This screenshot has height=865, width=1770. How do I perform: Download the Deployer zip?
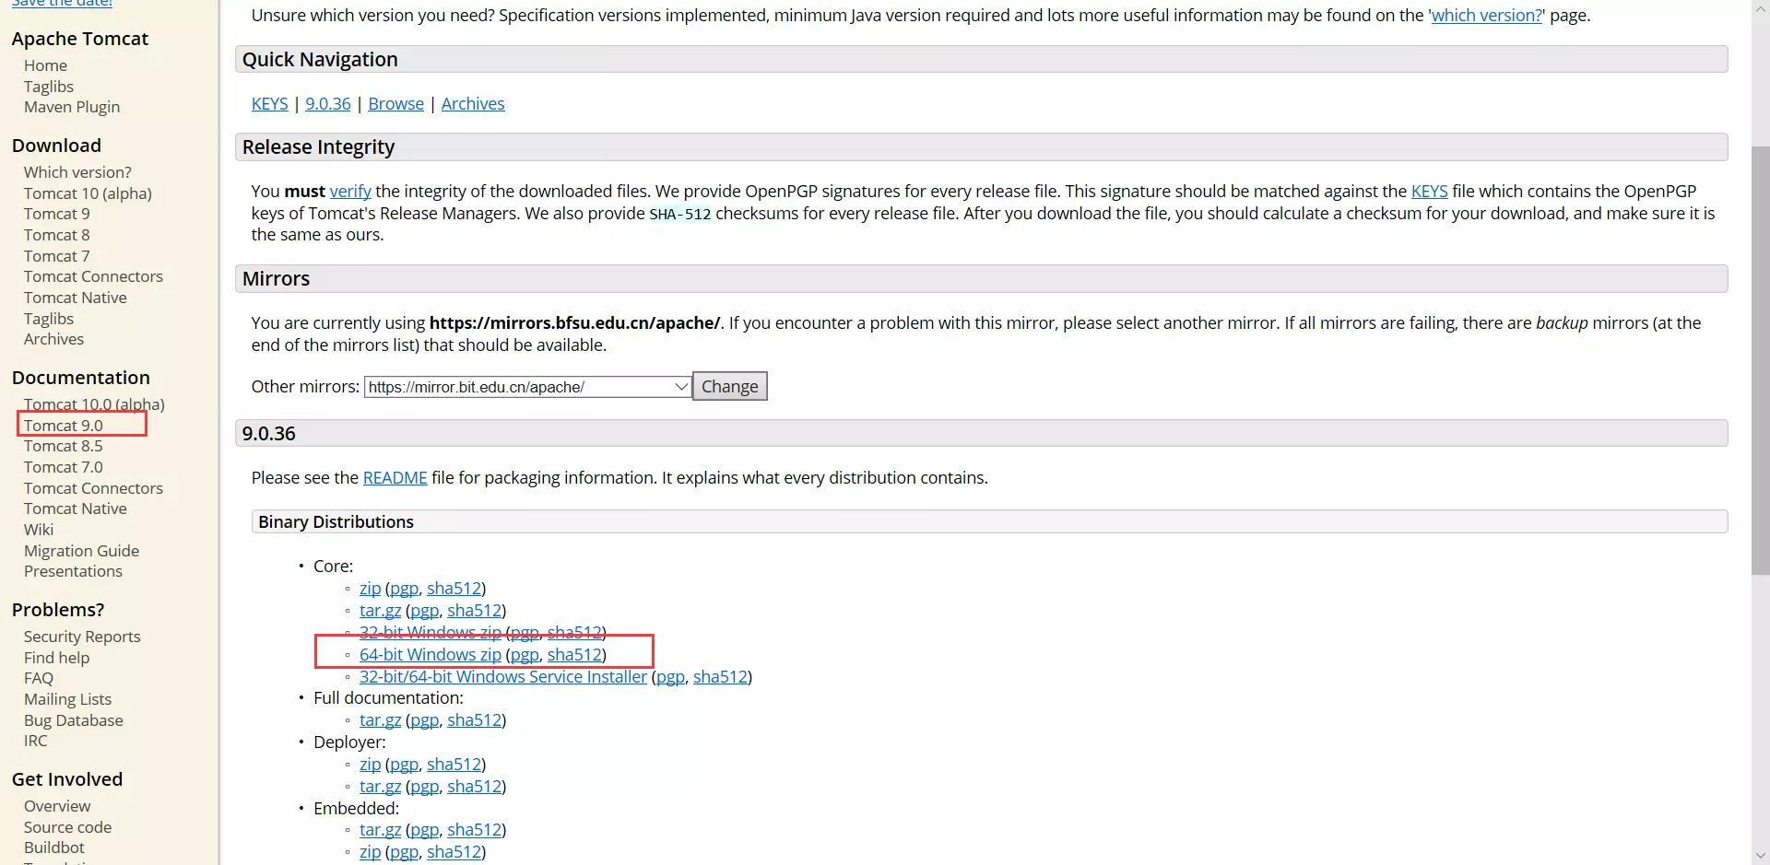(x=370, y=765)
